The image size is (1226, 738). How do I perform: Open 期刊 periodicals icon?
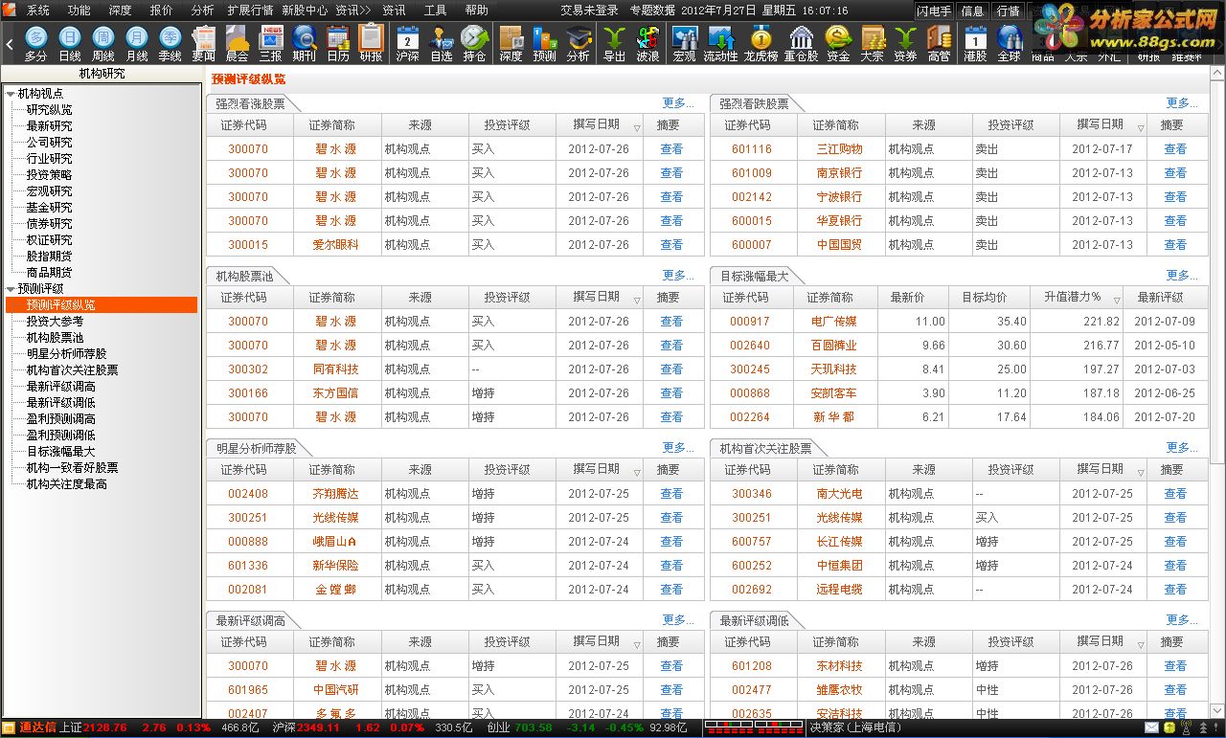305,43
